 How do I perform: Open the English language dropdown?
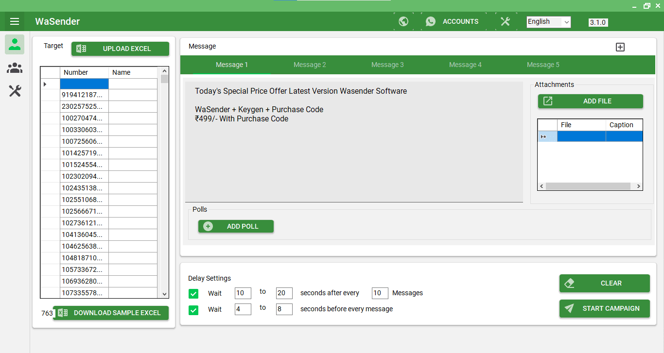[549, 22]
